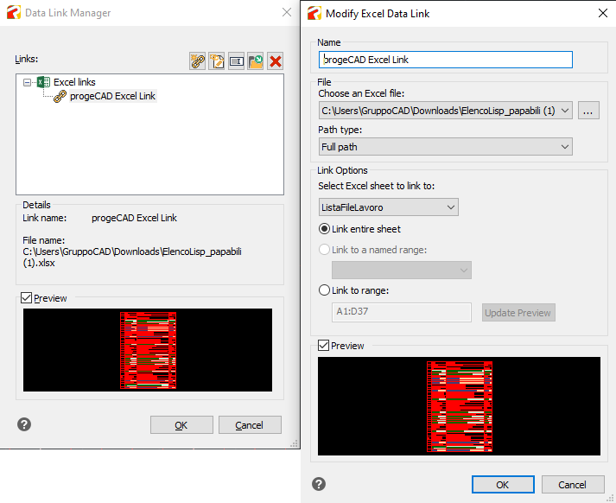Viewport: 616px width, 503px height.
Task: Click the red X delete link icon
Action: pos(276,61)
